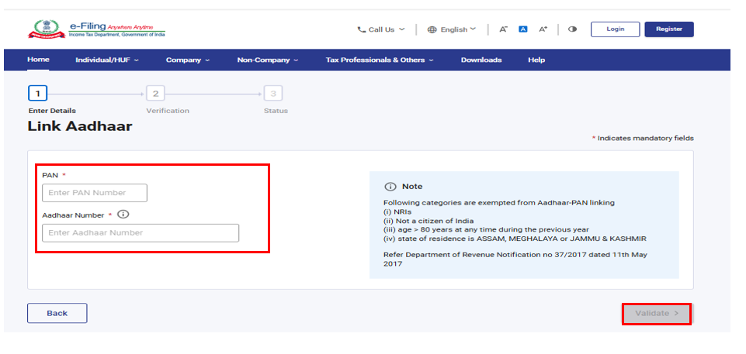
Task: Open Aadhaar Number info tooltip icon
Action: pyautogui.click(x=123, y=215)
